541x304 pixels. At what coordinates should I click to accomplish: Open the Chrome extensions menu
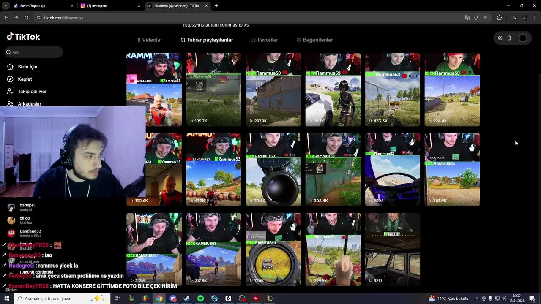[500, 18]
